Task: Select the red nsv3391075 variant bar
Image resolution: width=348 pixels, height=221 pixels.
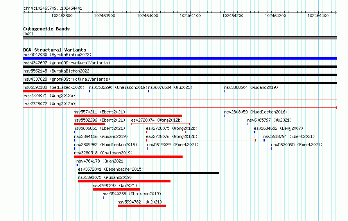Action: click(124, 181)
